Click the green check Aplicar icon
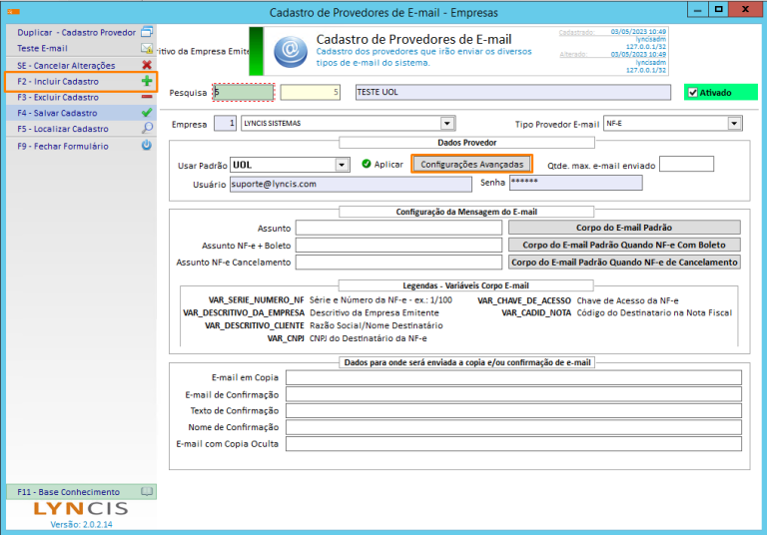The width and height of the screenshot is (767, 535). pos(367,164)
